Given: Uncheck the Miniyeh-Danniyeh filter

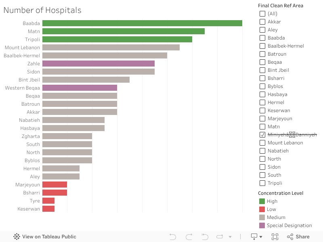Looking at the screenshot, I should pos(262,134).
